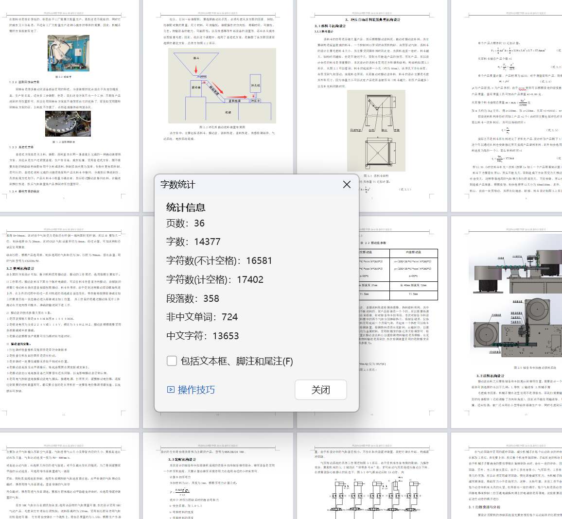562x519 pixels.
Task: Select the 非中文单词: 724 line
Action: (202, 317)
